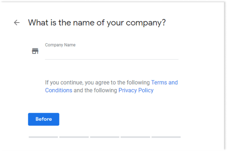Go back using the left arrow
This screenshot has height=151, width=227.
click(x=17, y=23)
